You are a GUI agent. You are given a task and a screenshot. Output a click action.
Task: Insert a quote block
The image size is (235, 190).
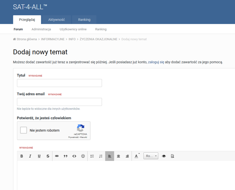65,156
